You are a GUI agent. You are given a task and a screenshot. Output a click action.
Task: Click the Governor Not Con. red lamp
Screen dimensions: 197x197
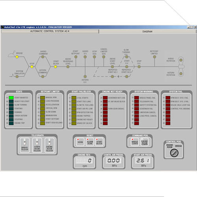click(x=105, y=98)
